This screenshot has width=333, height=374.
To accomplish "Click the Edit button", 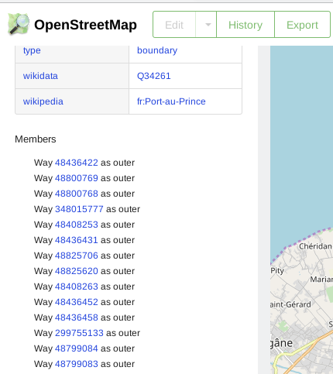I will click(174, 25).
